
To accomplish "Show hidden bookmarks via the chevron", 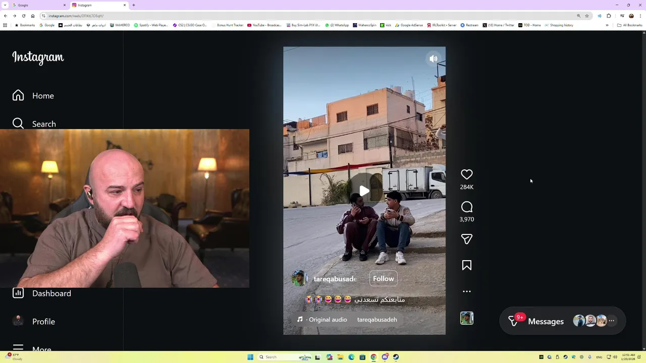I will [607, 25].
